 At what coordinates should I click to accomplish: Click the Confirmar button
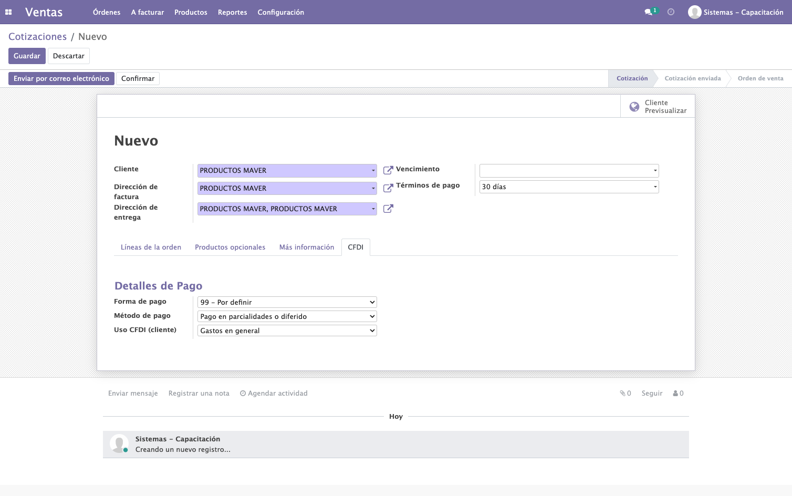138,78
